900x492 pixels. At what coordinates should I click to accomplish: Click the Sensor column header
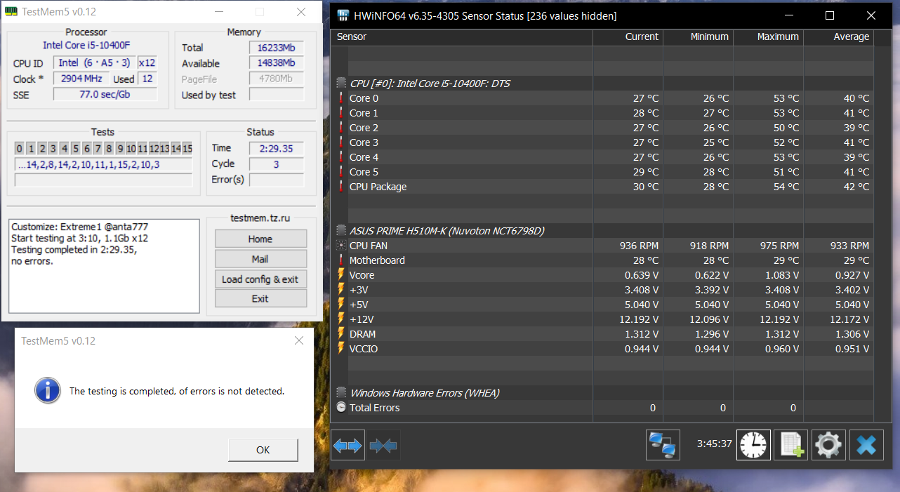click(x=462, y=37)
